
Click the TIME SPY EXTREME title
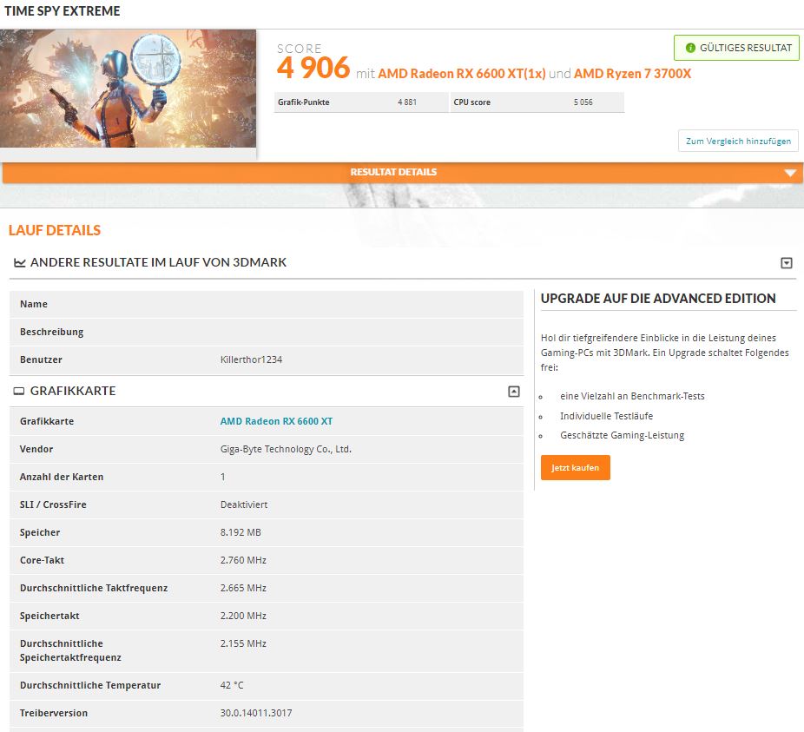[x=62, y=10]
